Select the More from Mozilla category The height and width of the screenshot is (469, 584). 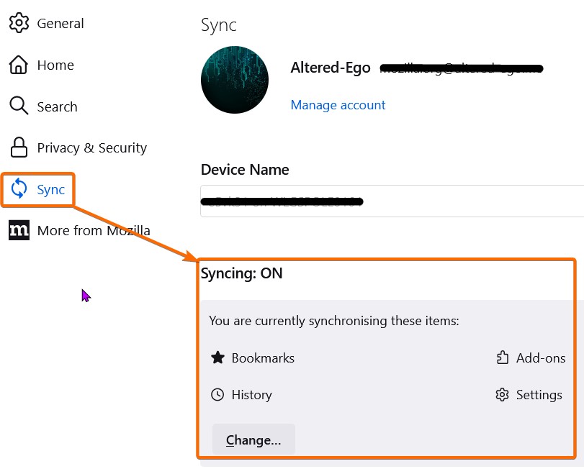point(94,230)
